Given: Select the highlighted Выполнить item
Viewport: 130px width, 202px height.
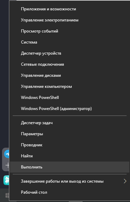Looking at the screenshot, I should (x=69, y=167).
